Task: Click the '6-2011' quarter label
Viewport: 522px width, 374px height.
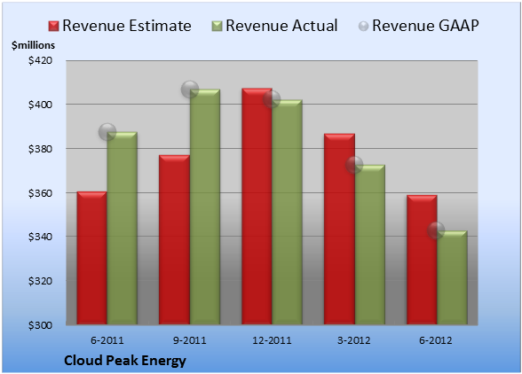Action: pos(107,340)
